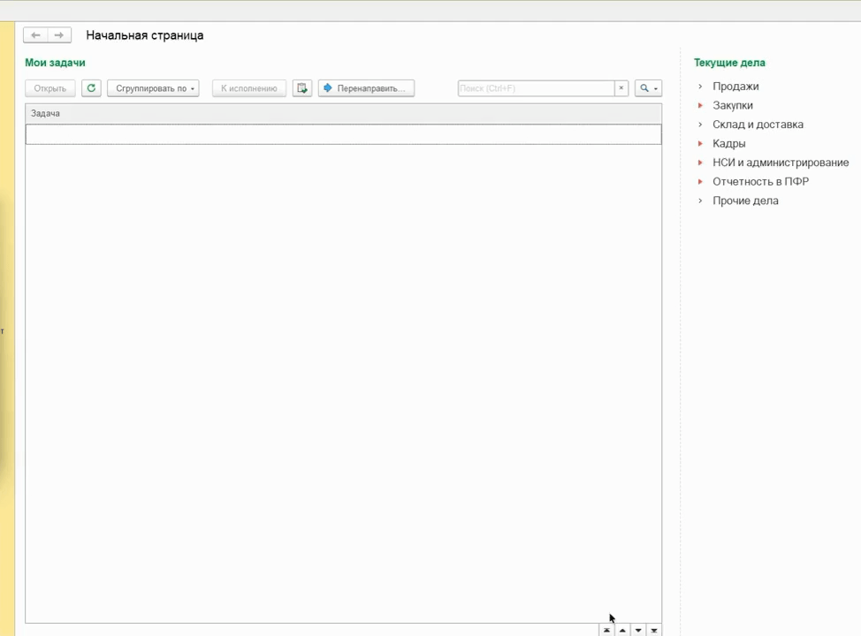The image size is (861, 636).
Task: Expand the Кадры section arrow
Action: 700,143
